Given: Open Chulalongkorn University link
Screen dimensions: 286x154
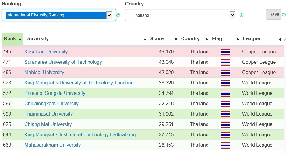Looking at the screenshot, I should pyautogui.click(x=51, y=104).
